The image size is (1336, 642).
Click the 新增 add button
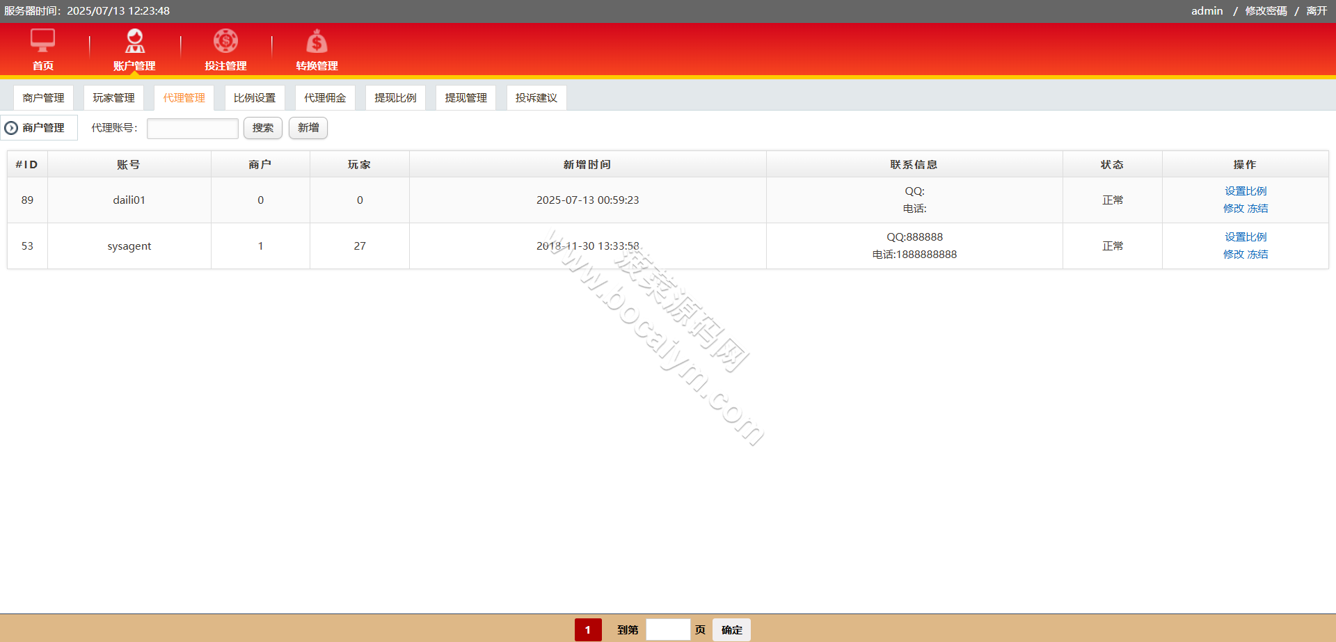(308, 128)
